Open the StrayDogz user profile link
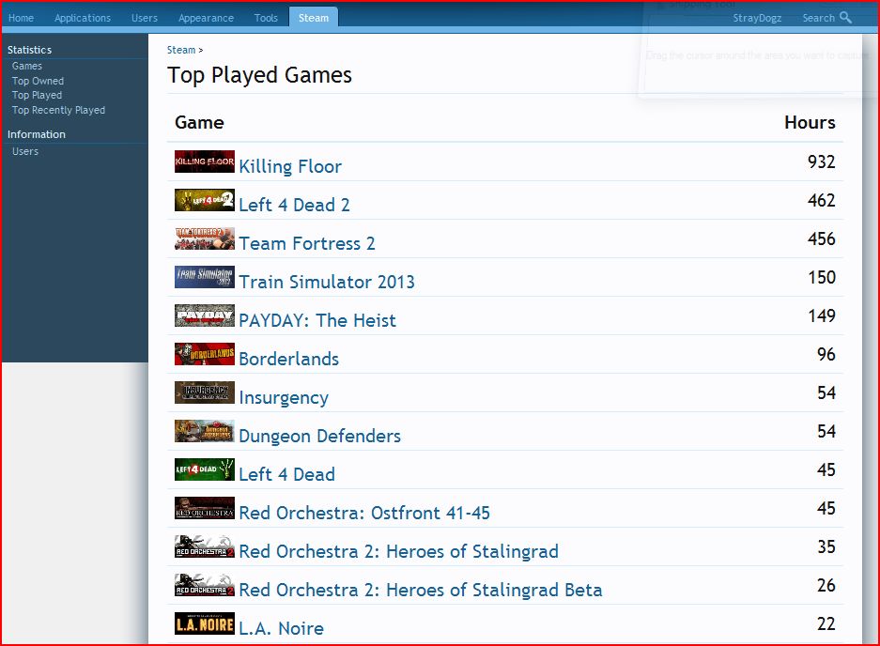Viewport: 880px width, 646px height. coord(757,18)
